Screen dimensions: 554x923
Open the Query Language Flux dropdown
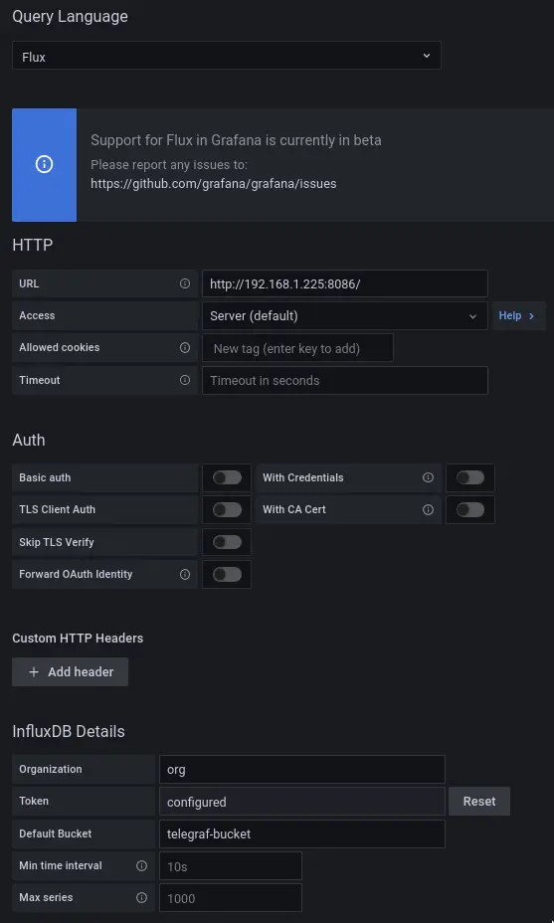tap(226, 56)
